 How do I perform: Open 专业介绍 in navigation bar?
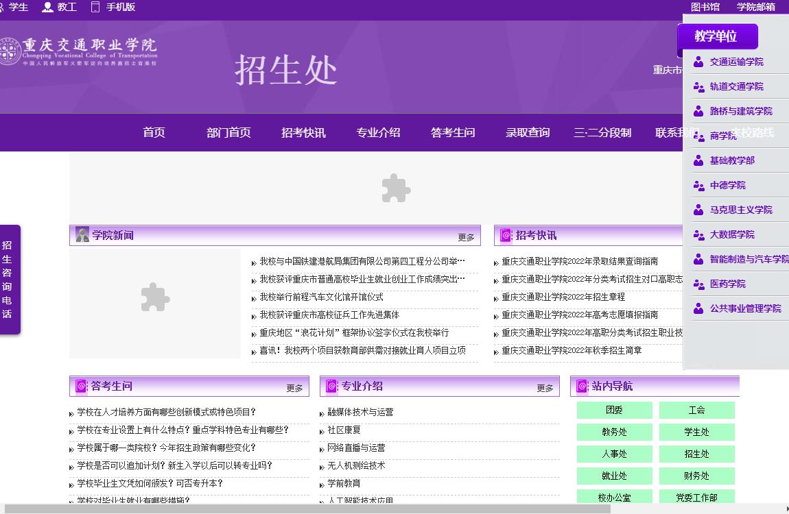pos(379,132)
